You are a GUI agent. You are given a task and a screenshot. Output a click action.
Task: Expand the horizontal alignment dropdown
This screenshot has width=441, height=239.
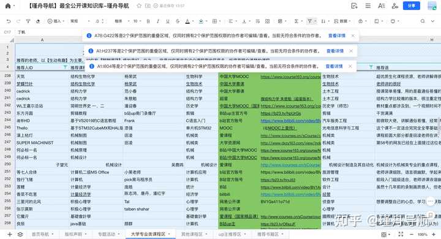point(236,21)
